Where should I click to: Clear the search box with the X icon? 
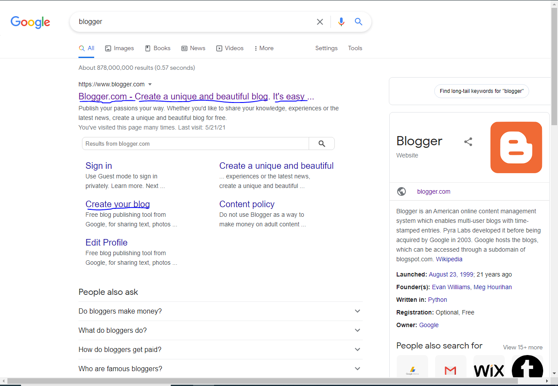[320, 22]
